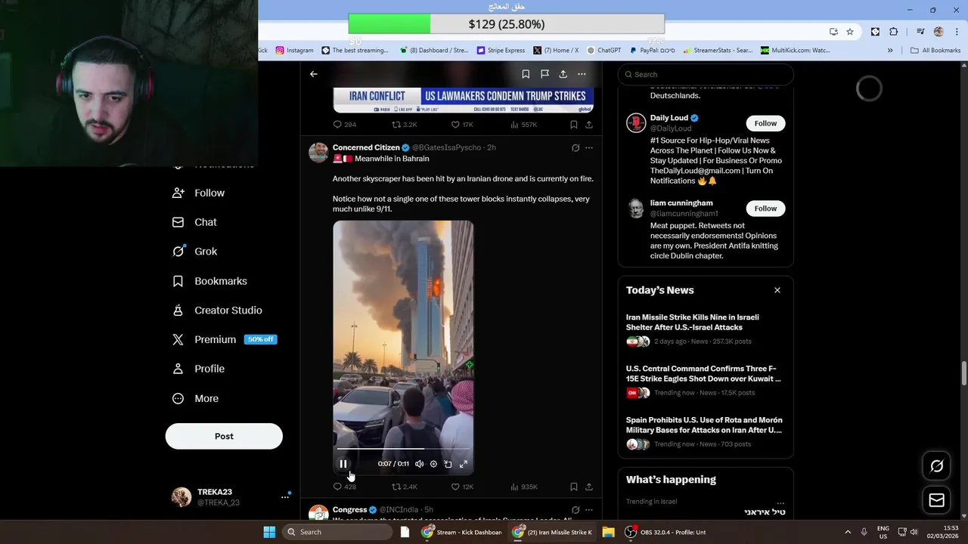
Task: Open Chat from the sidebar
Action: click(x=194, y=222)
